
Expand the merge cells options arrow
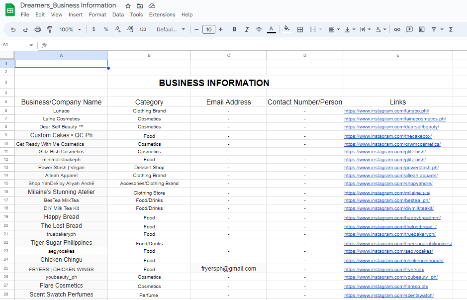[320, 29]
